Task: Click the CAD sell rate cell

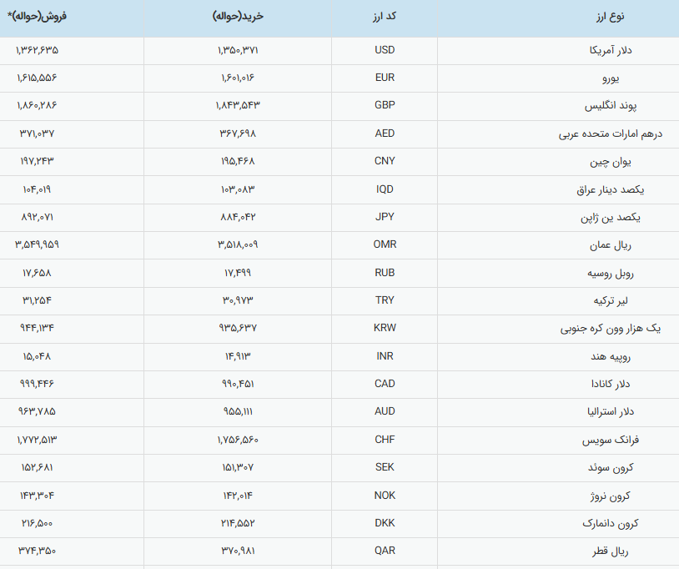Action: [x=37, y=384]
